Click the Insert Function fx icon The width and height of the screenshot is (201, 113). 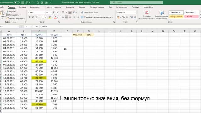coord(37,26)
